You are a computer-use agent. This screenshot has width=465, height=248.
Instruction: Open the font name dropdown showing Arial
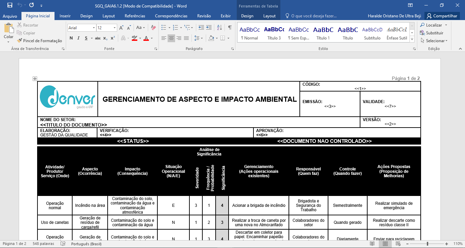pos(94,28)
